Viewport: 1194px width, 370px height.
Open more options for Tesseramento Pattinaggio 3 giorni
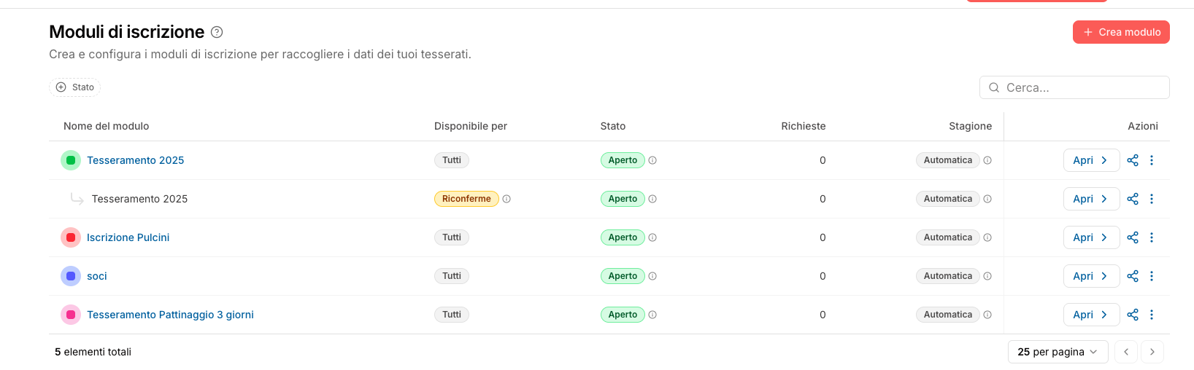tap(1152, 315)
